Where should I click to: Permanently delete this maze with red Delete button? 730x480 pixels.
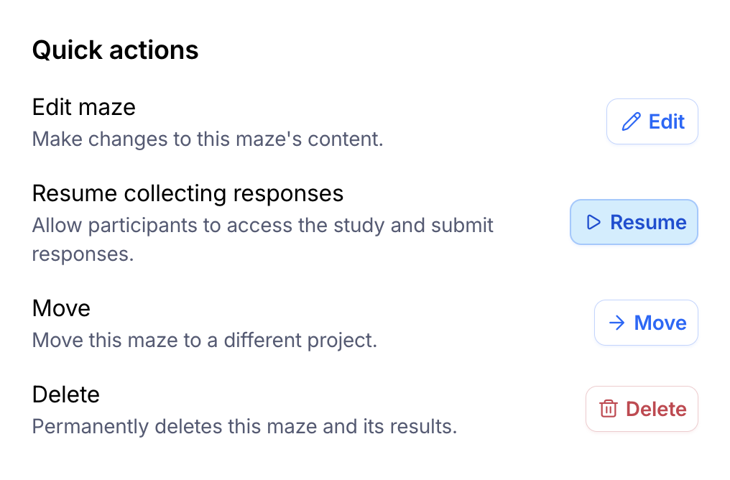pos(642,410)
